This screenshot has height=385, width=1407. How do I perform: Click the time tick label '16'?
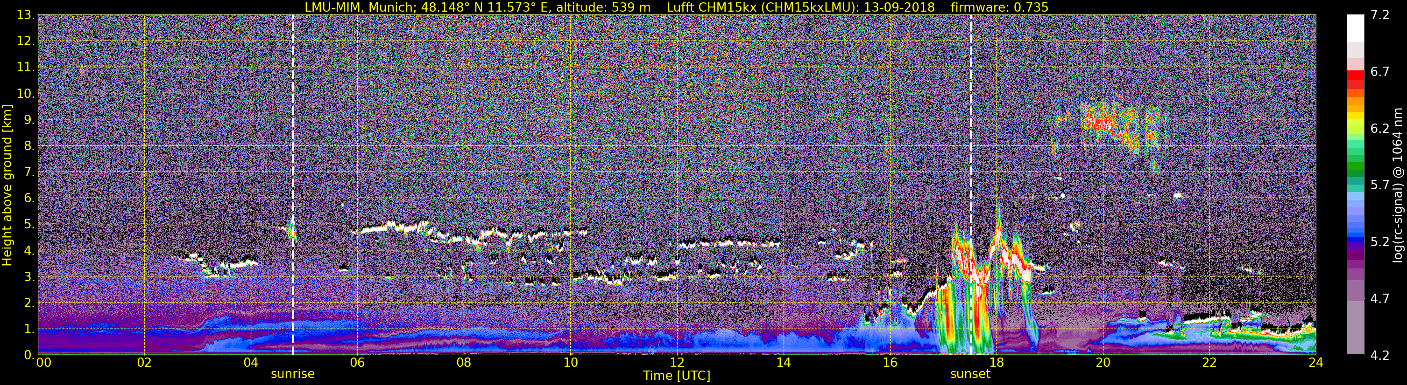[x=890, y=363]
